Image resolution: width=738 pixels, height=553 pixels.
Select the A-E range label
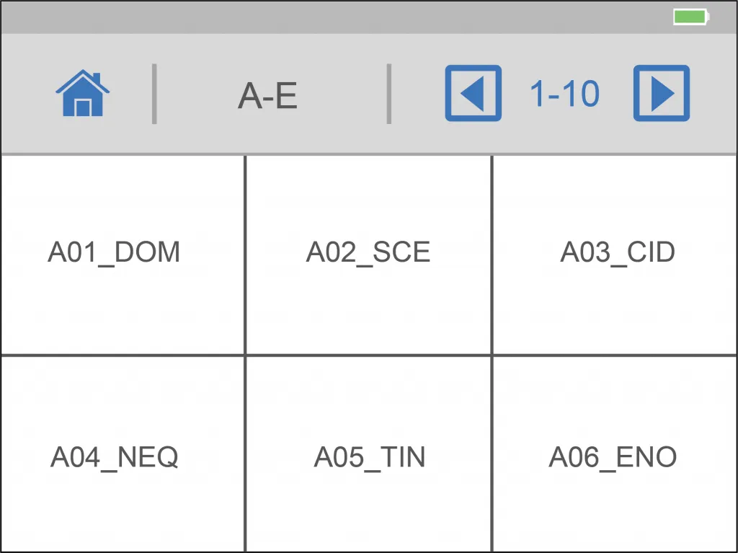coord(267,96)
